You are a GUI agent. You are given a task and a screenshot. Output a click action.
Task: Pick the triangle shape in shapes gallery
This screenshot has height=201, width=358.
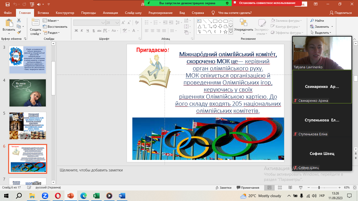click(x=199, y=26)
